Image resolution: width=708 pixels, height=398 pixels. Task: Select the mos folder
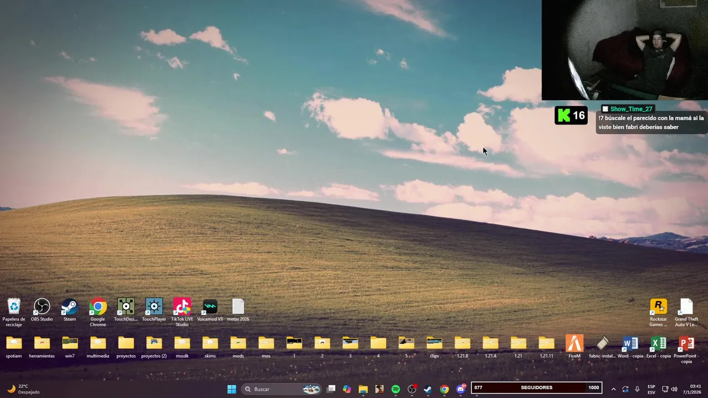tap(266, 348)
